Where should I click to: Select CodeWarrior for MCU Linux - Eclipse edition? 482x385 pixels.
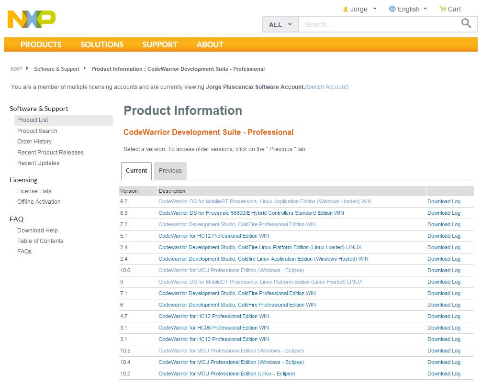click(226, 374)
